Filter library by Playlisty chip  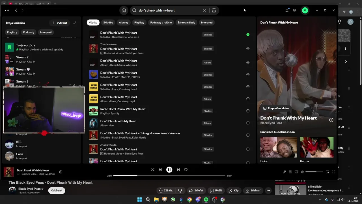(x=12, y=33)
